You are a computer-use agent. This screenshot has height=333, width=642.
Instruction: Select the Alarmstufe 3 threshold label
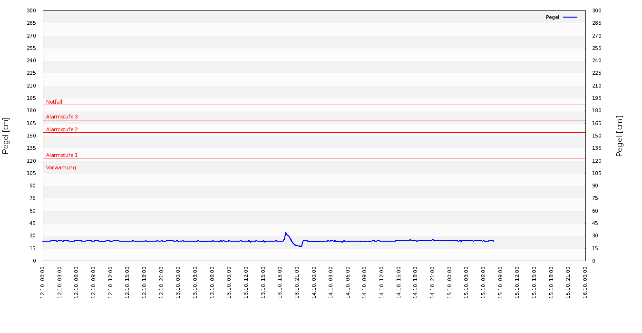(x=62, y=117)
